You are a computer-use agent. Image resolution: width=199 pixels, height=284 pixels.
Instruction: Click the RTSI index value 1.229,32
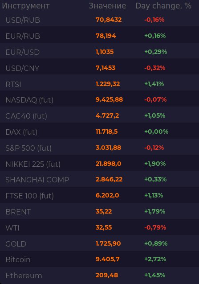pyautogui.click(x=108, y=84)
